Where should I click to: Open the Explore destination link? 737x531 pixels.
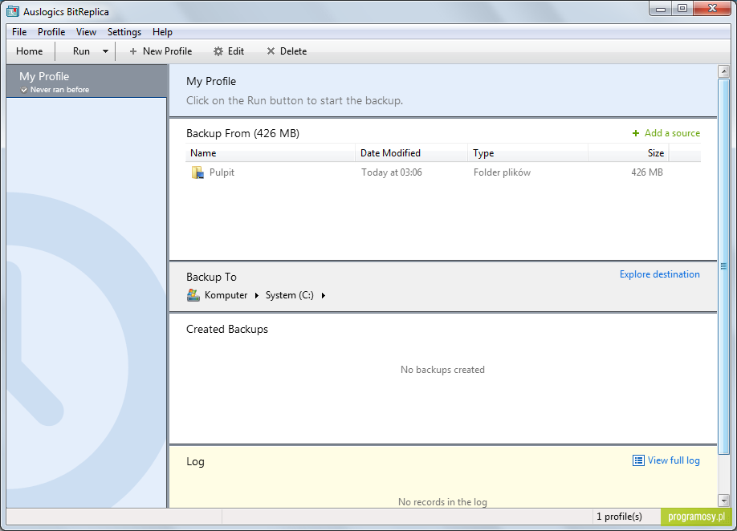pos(659,274)
